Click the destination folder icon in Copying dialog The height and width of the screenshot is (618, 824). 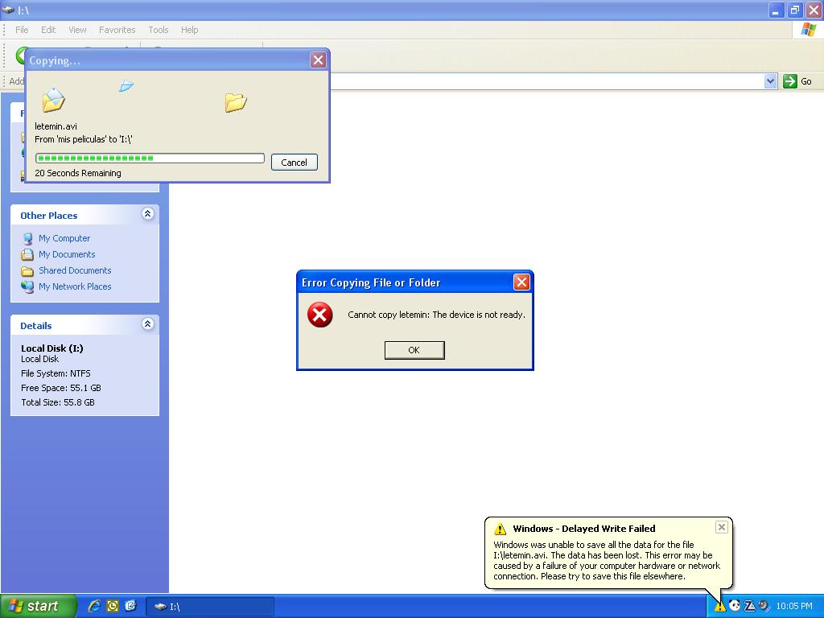coord(236,102)
